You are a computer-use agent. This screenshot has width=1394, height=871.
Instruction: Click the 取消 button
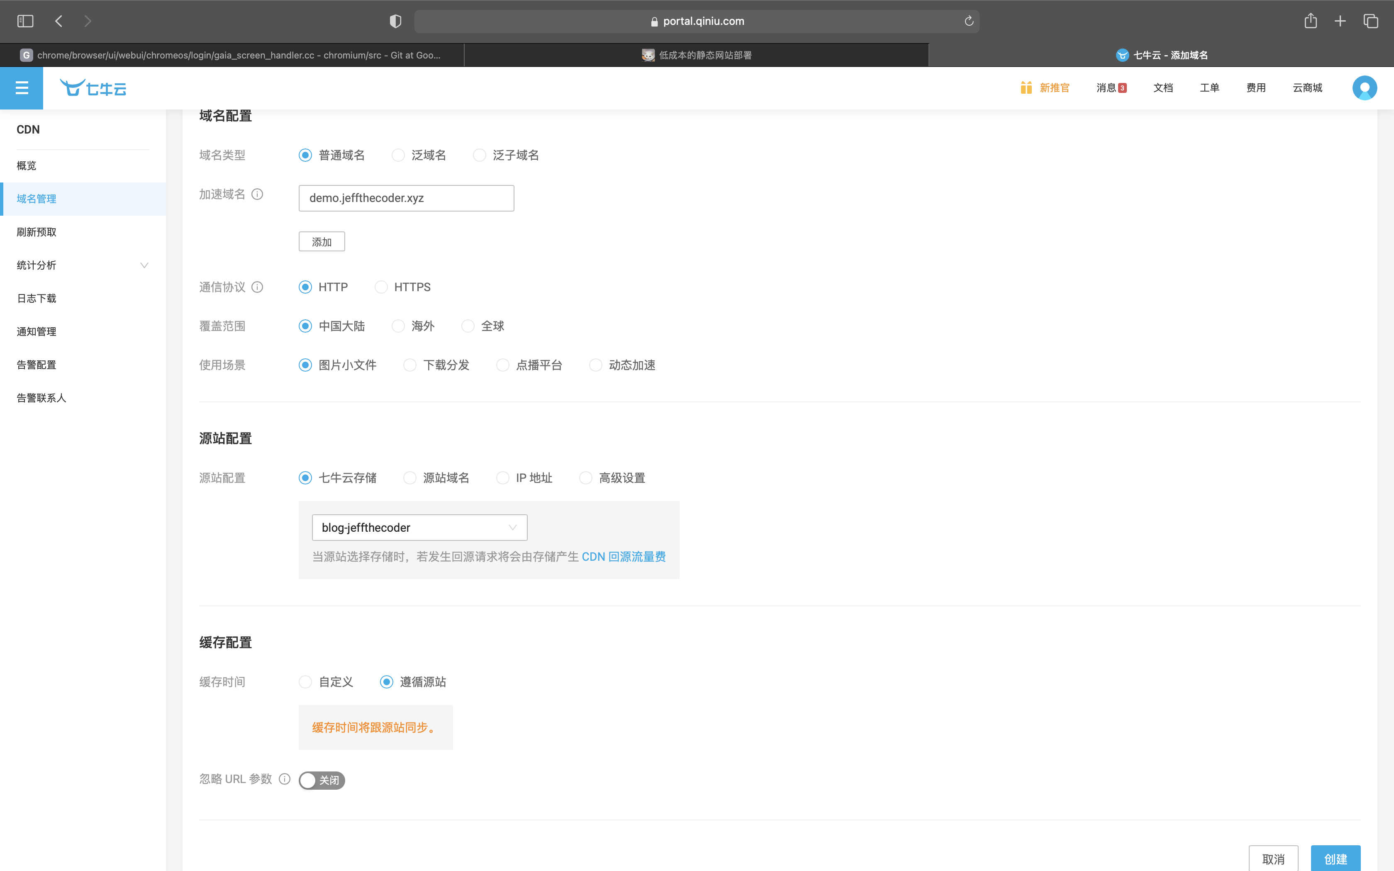click(1273, 859)
